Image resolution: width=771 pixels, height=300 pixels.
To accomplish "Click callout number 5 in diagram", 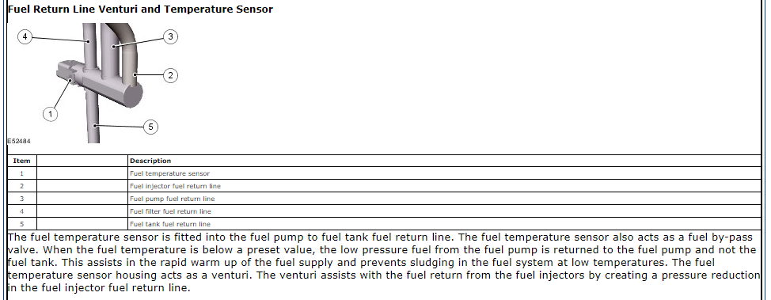I will (150, 127).
